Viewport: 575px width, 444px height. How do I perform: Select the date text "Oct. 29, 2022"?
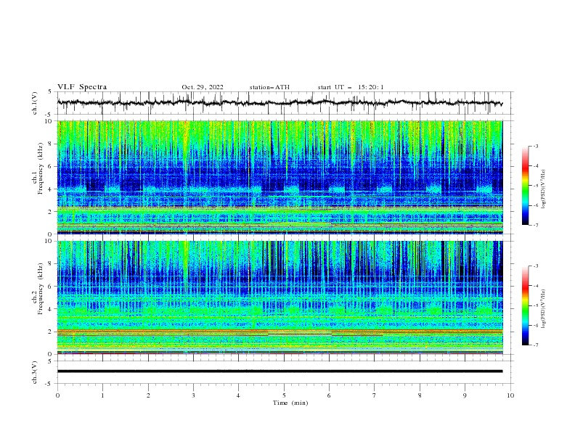[203, 87]
